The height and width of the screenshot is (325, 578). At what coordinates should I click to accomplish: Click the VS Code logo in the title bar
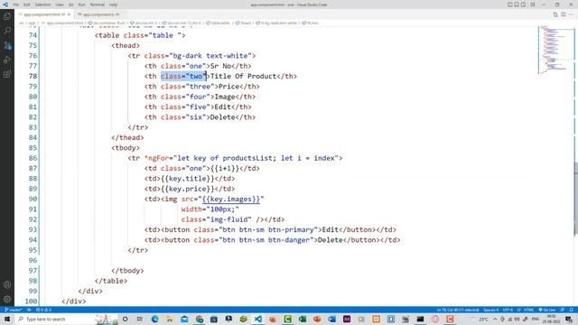click(x=5, y=5)
